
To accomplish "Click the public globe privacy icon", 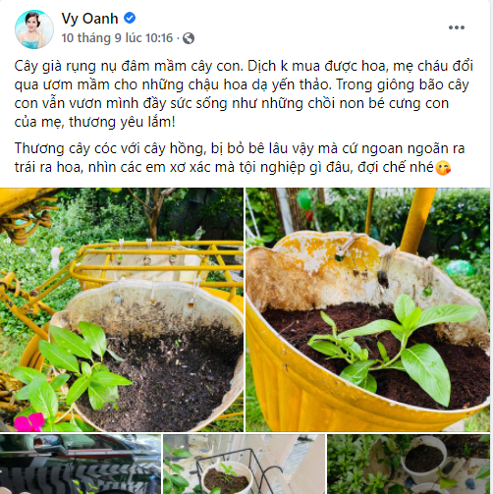I will (189, 38).
